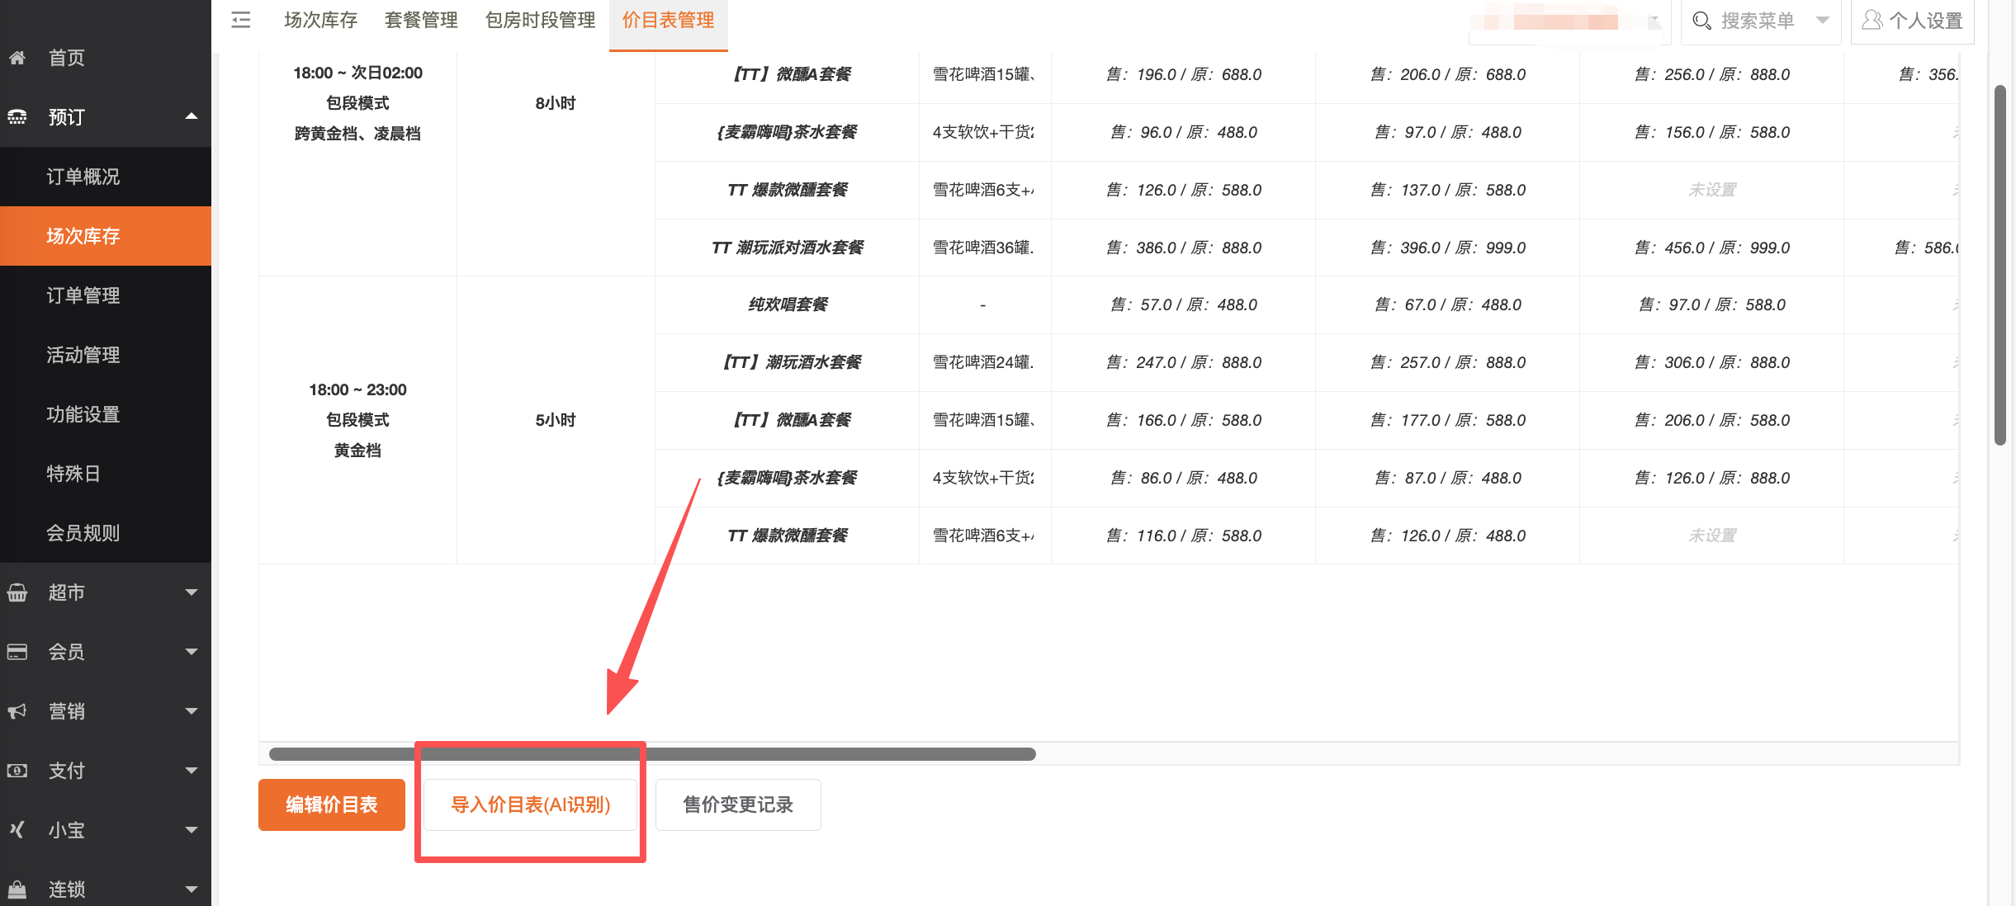Screen dimensions: 2016x906
Task: Toggle the sidebar collapse hamburger icon
Action: click(241, 20)
